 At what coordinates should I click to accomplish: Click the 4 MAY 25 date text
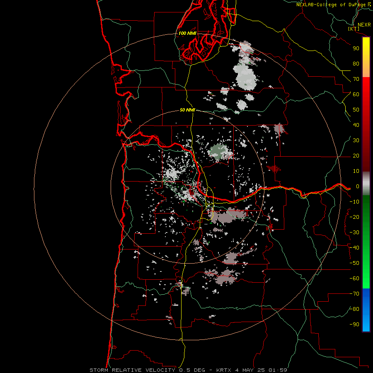[x=250, y=370]
